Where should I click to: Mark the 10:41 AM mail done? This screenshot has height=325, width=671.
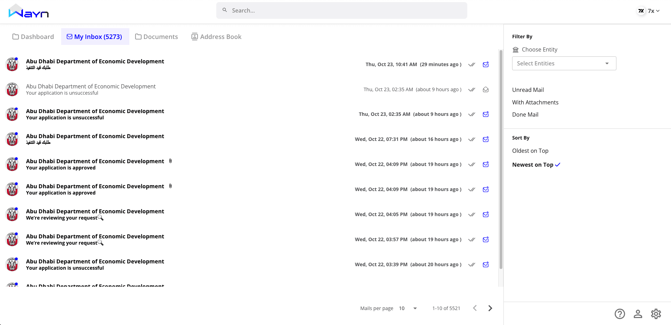[472, 64]
